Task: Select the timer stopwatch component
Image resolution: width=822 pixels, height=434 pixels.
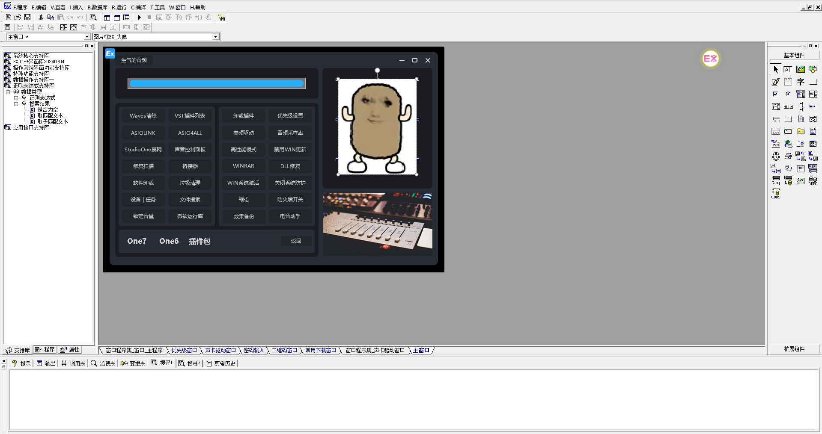Action: point(776,156)
